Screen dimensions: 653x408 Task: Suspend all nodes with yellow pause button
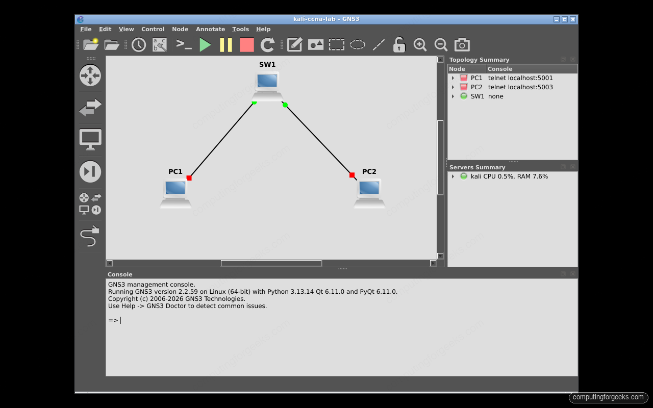pos(226,44)
